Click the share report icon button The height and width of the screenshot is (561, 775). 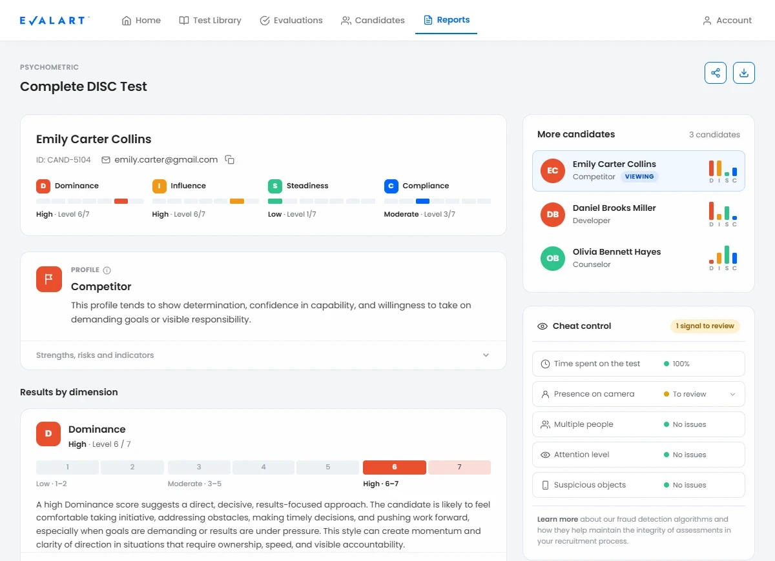tap(716, 73)
